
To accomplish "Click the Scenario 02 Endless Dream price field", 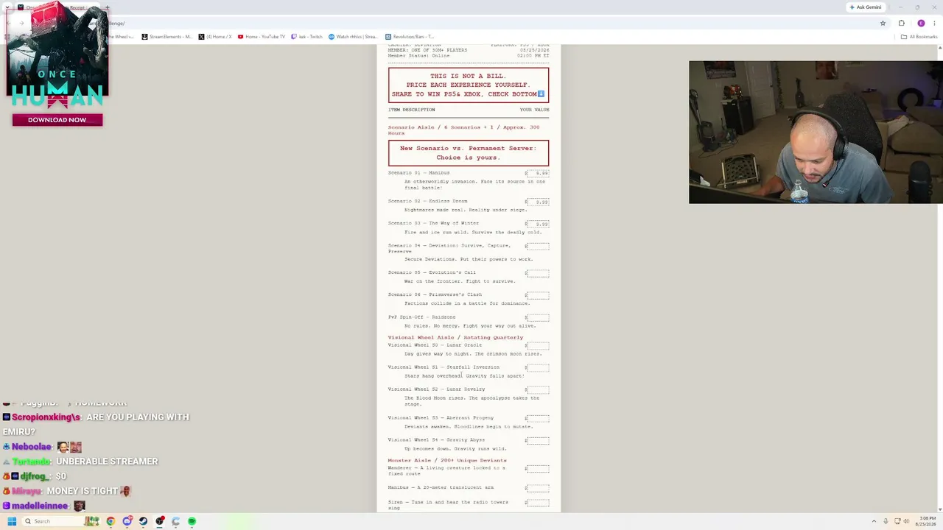I will coord(538,202).
